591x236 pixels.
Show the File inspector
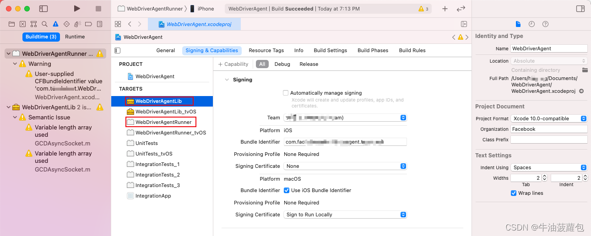click(x=518, y=24)
